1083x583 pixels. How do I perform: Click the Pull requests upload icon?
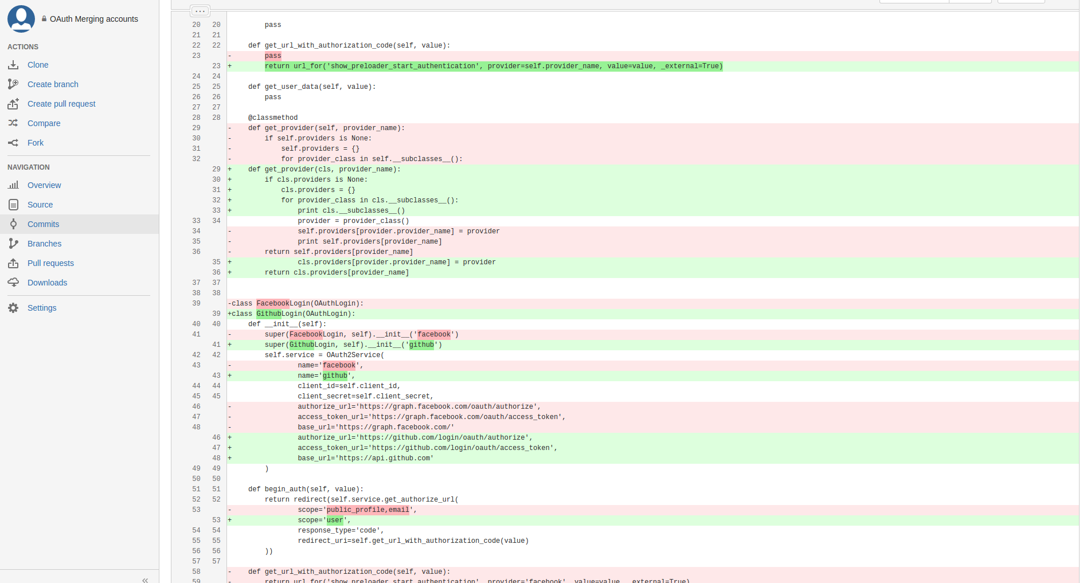pyautogui.click(x=13, y=263)
